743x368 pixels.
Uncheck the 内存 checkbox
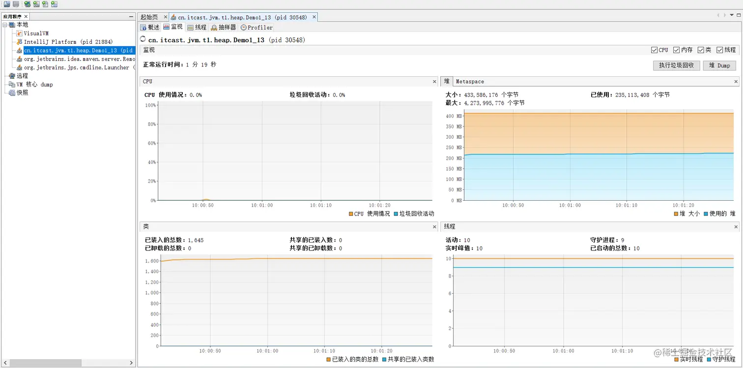coord(677,50)
